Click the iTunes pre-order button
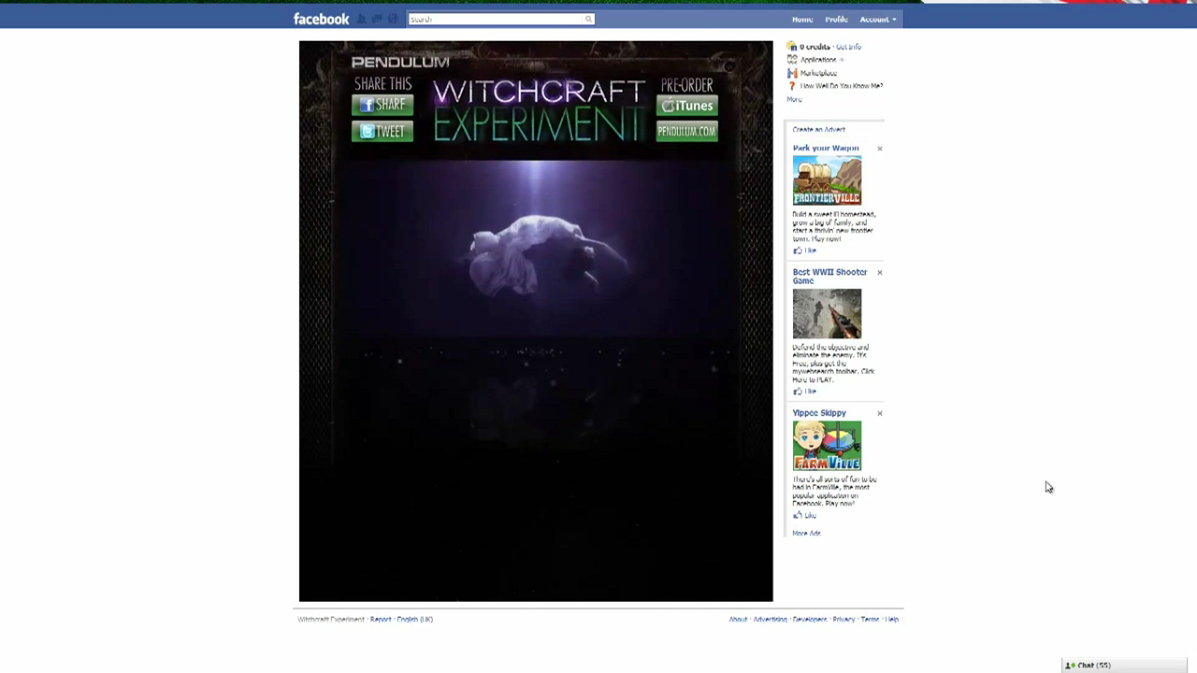This screenshot has height=673, width=1197. (x=687, y=106)
